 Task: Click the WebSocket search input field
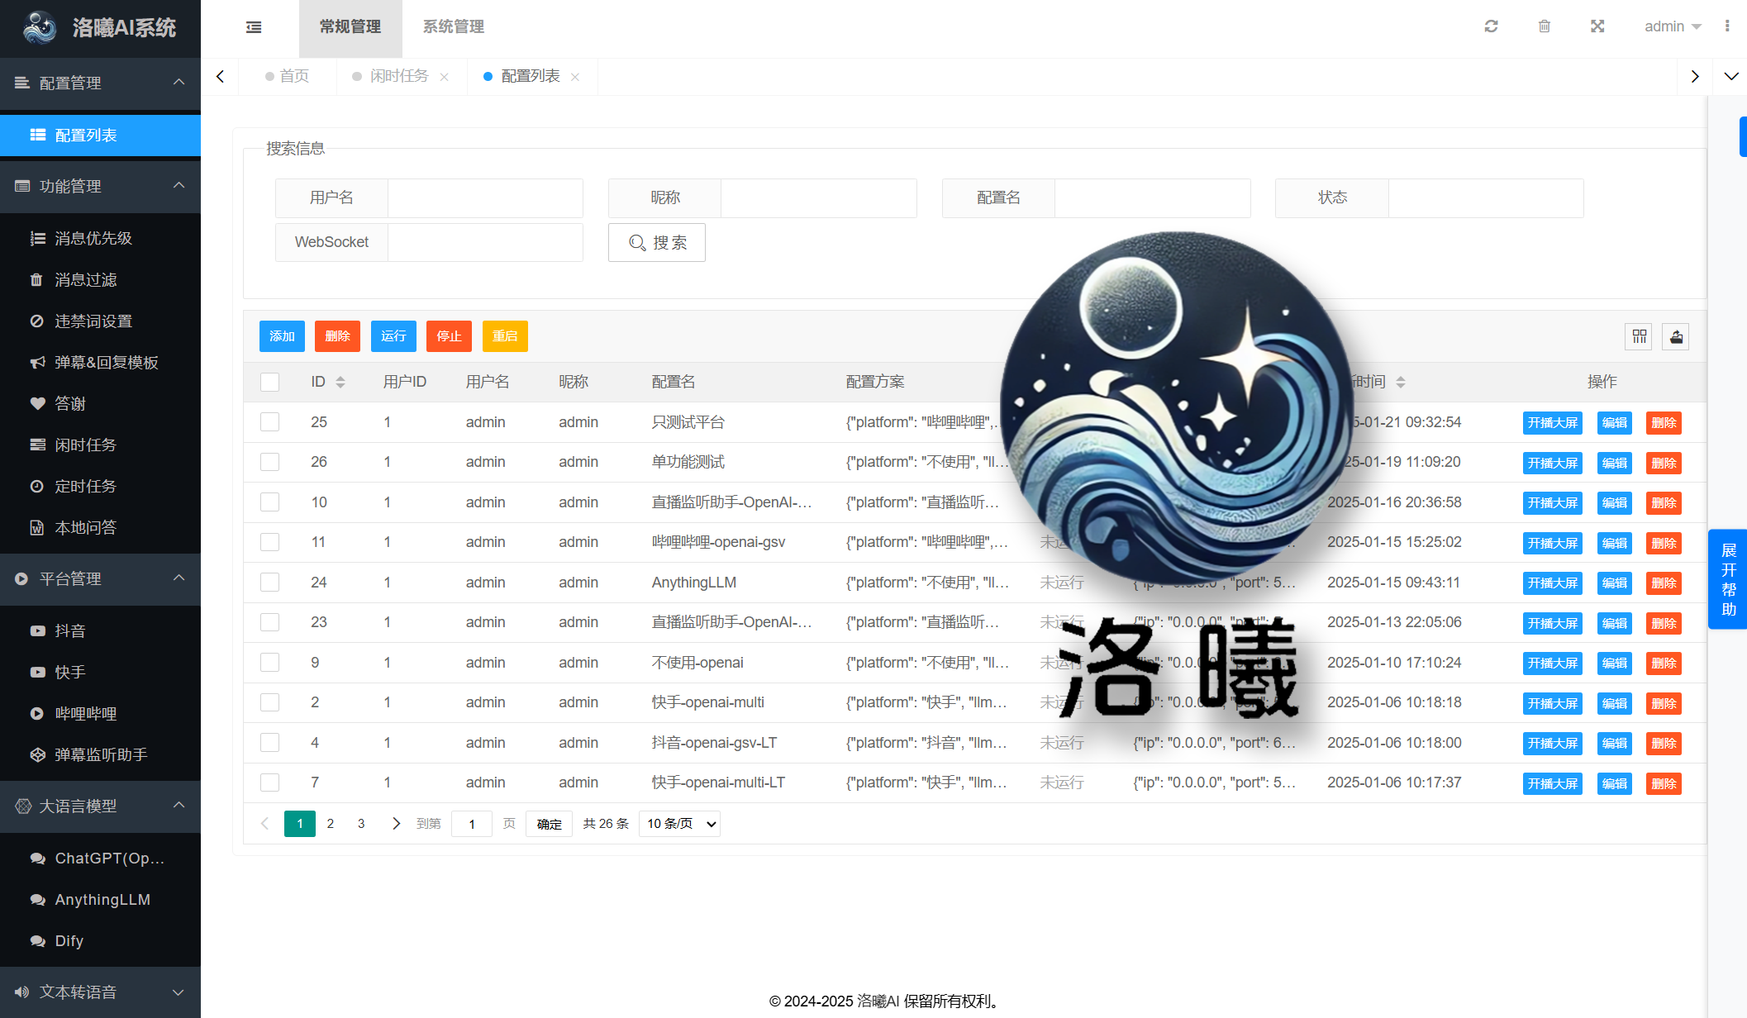[485, 242]
